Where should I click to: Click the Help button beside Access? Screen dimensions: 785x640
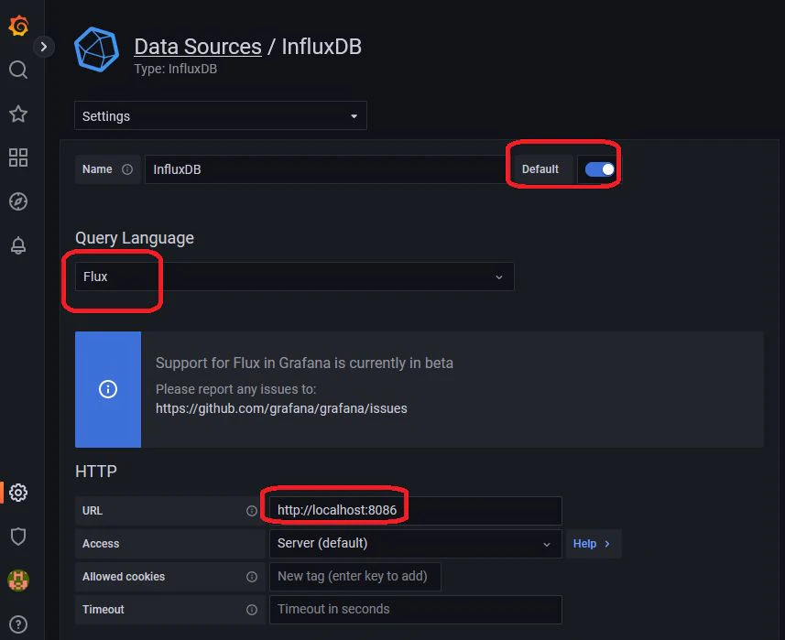(594, 544)
